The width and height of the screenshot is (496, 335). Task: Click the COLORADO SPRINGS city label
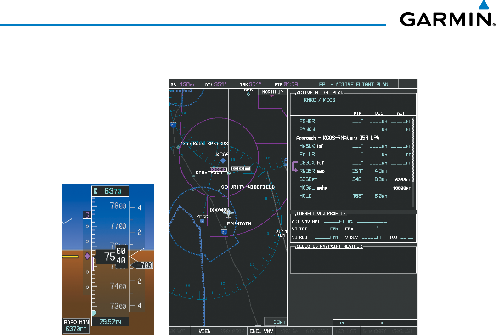204,144
